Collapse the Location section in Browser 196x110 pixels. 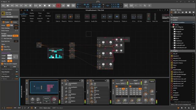171,20
